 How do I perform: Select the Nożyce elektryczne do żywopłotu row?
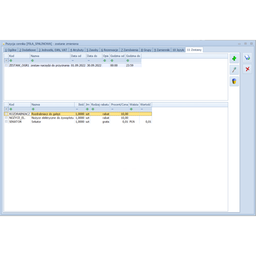(52, 118)
